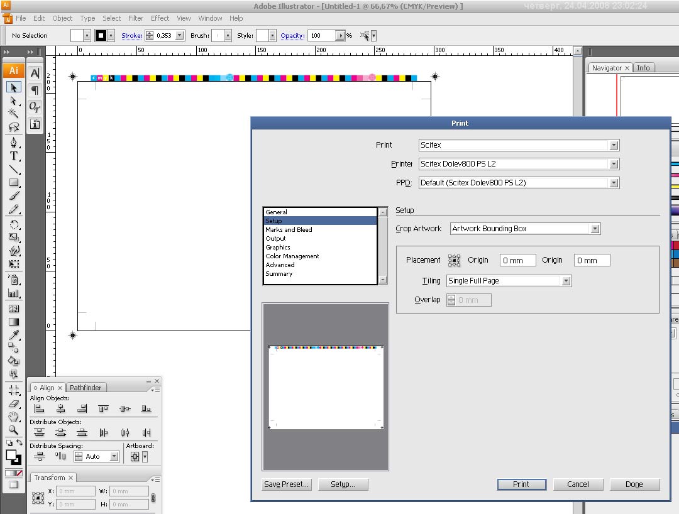Click the Cancel button
Viewport: 679px width, 514px height.
tap(578, 484)
